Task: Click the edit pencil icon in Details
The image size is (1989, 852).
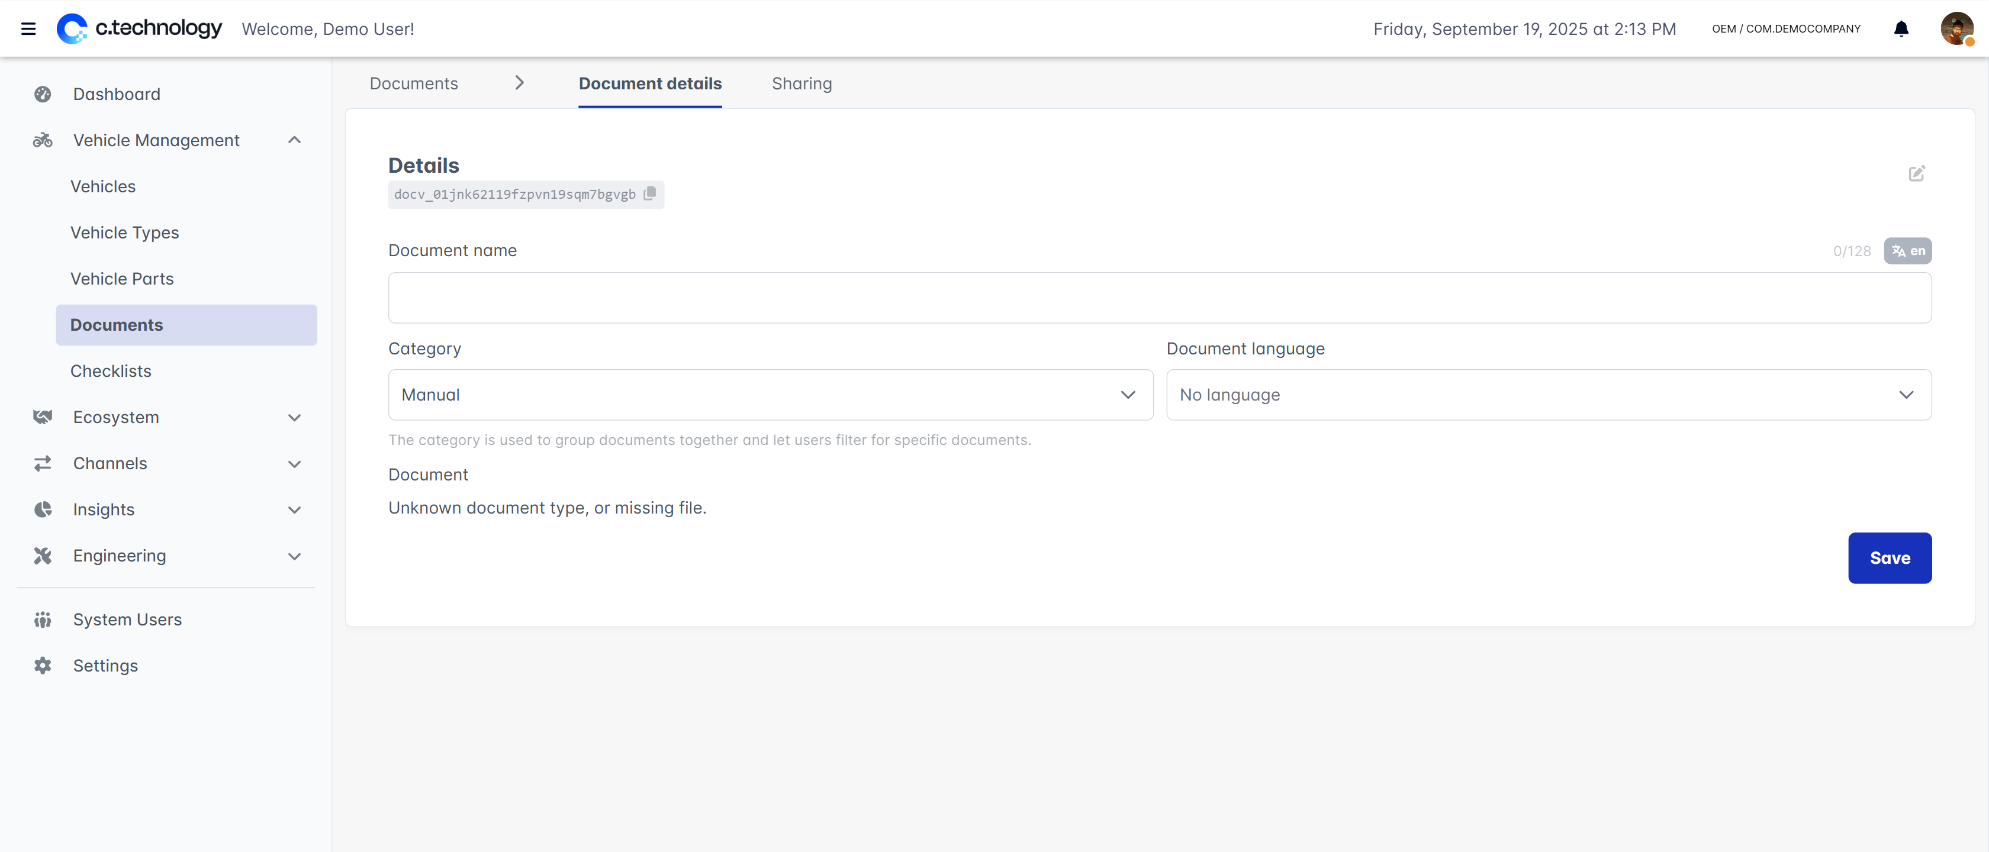Action: (x=1916, y=173)
